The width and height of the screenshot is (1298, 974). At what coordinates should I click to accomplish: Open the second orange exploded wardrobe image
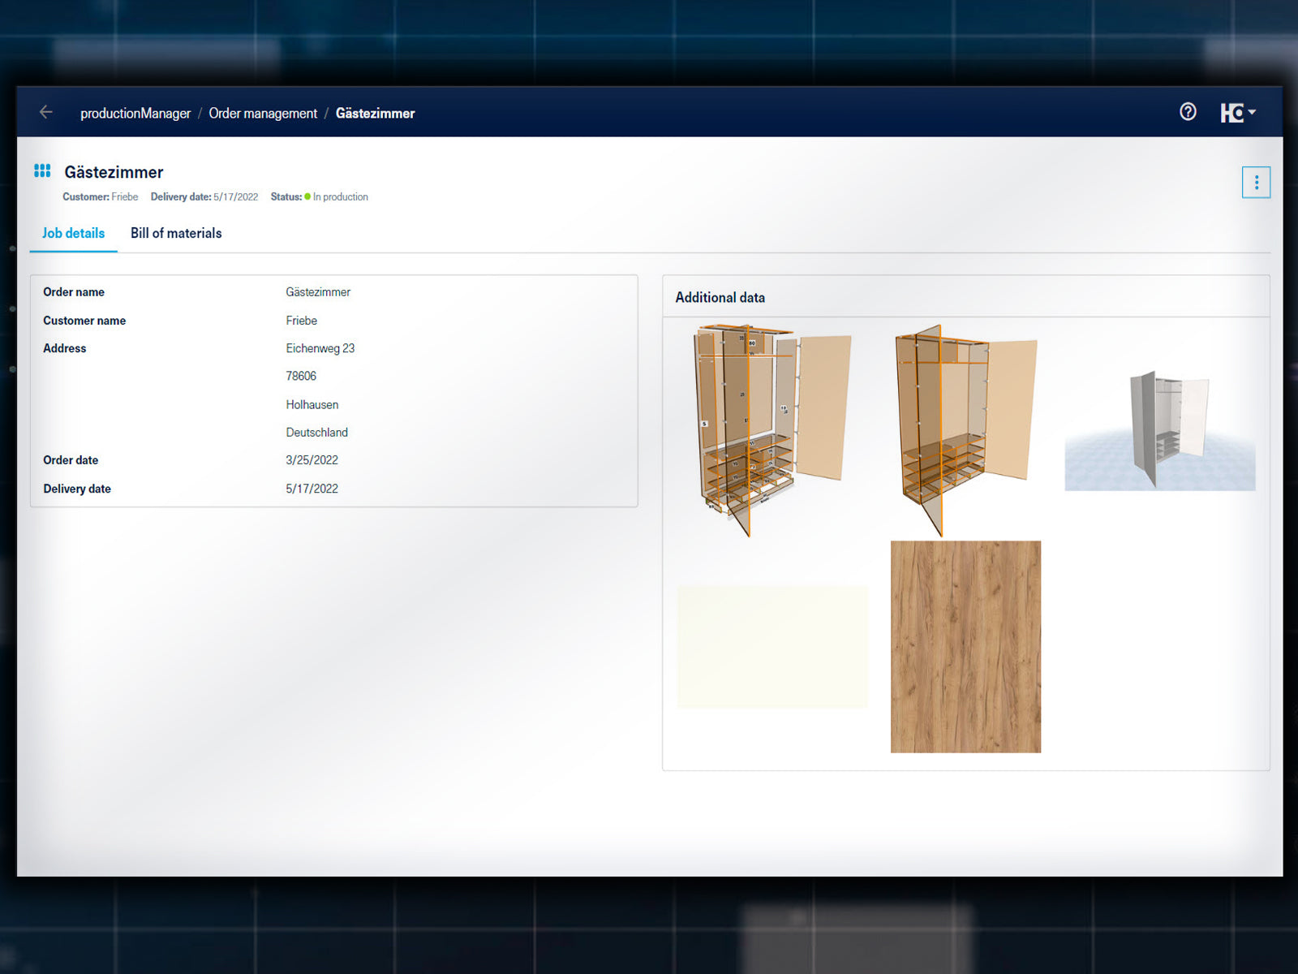point(965,429)
